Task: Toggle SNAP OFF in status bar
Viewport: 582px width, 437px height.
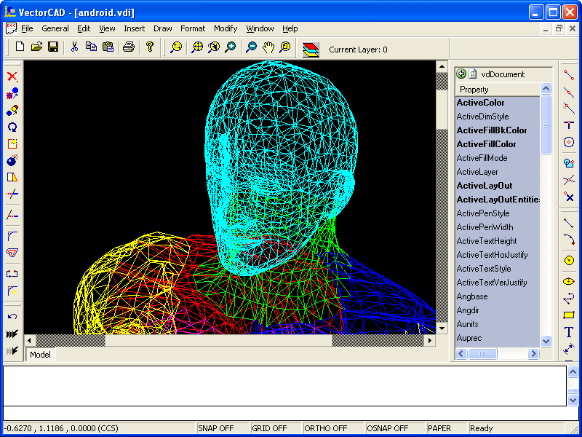Action: pyautogui.click(x=222, y=428)
